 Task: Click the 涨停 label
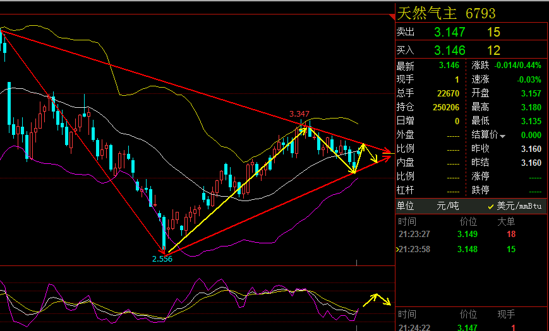(x=480, y=176)
